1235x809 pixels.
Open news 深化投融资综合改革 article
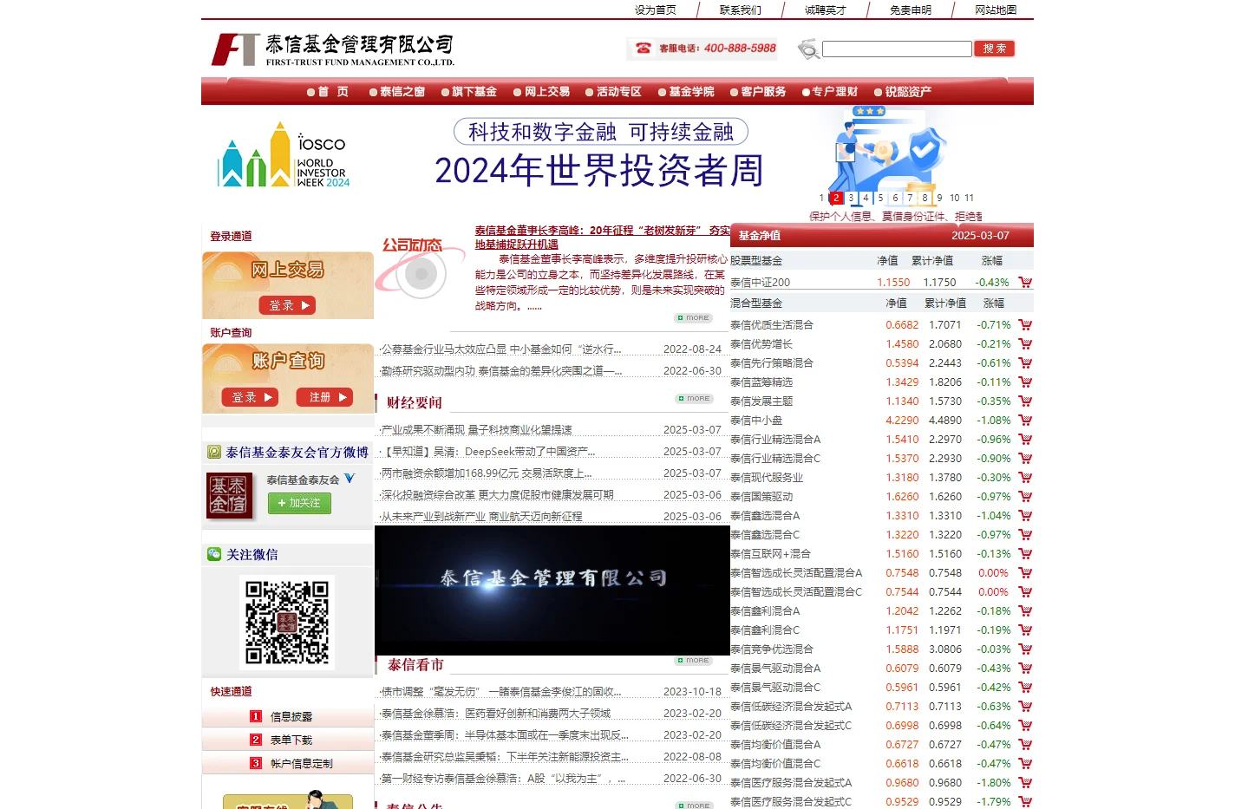[497, 494]
